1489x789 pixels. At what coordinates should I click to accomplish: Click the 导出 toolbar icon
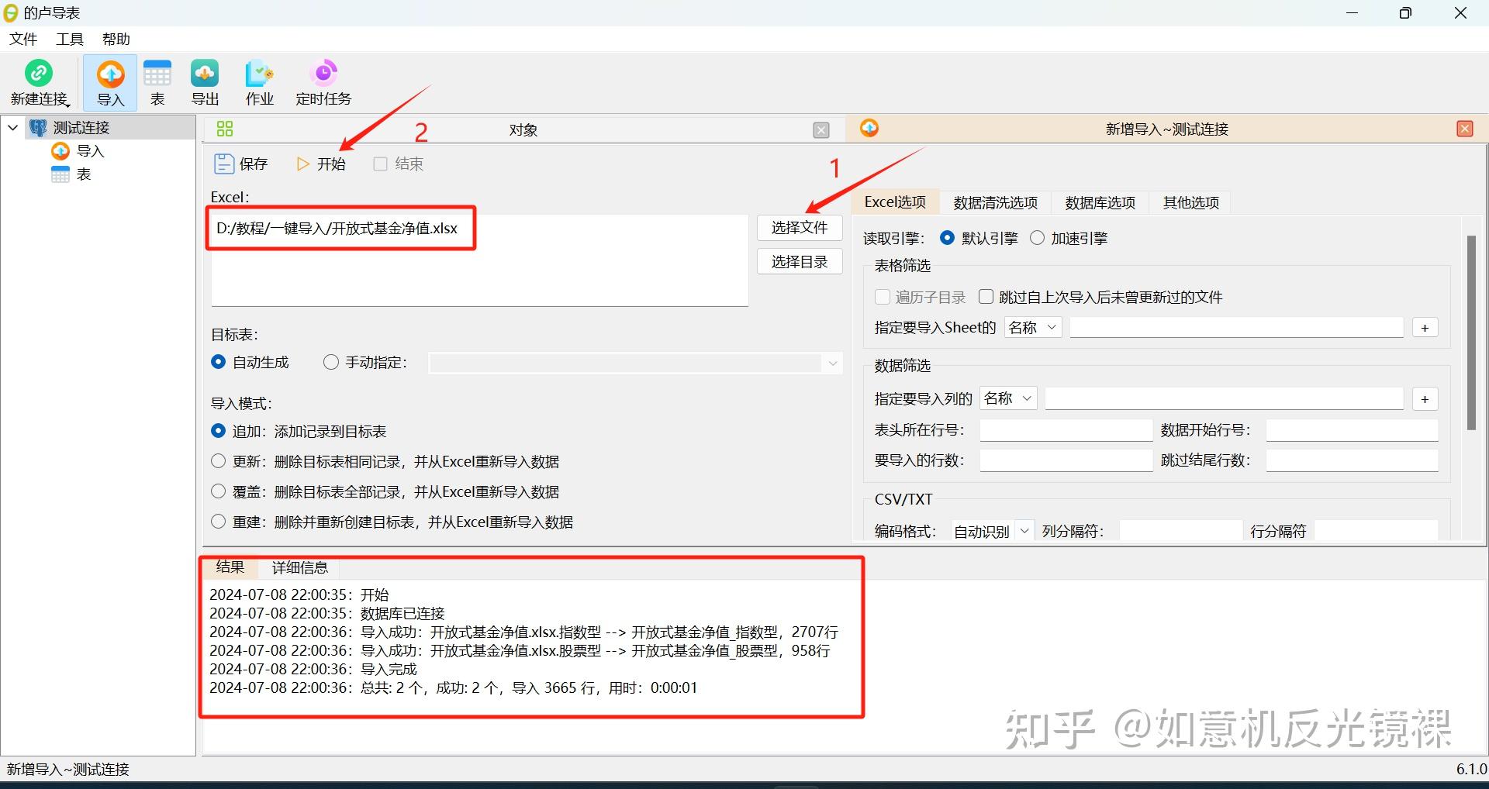(x=204, y=81)
